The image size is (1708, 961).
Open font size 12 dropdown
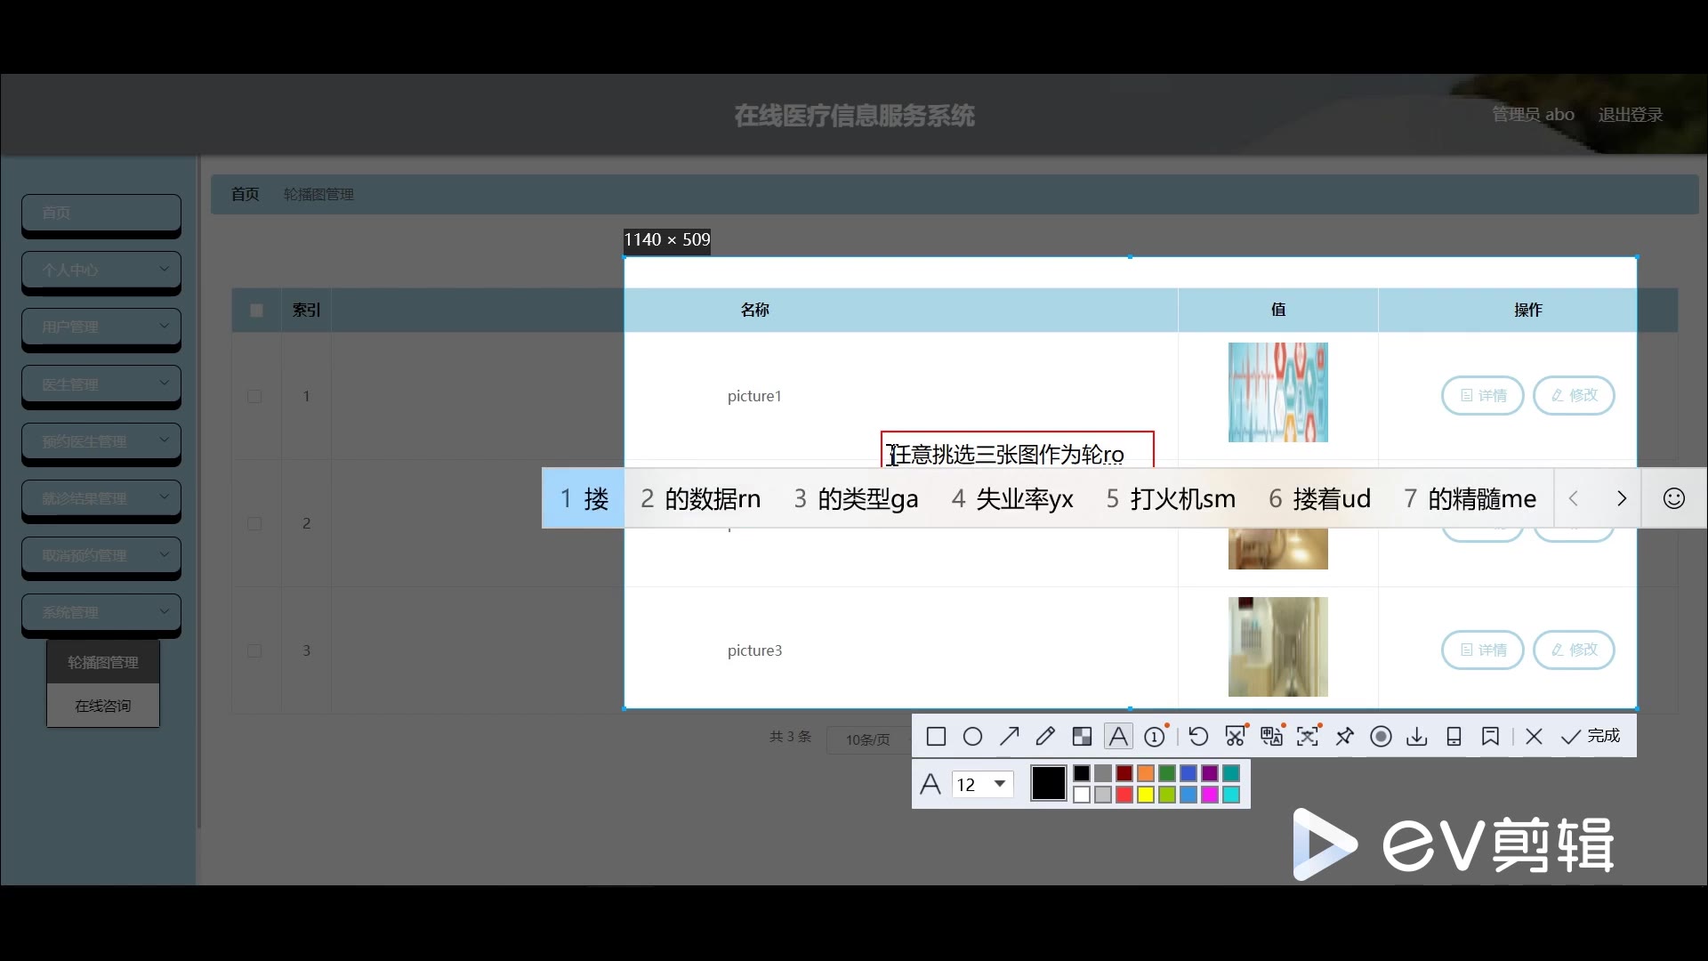(983, 784)
